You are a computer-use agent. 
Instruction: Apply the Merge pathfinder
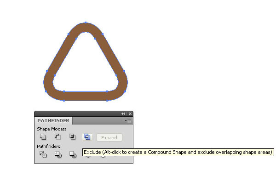point(73,155)
